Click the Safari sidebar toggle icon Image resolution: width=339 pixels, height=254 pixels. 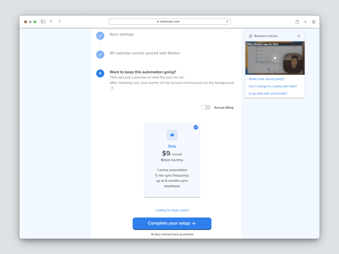pyautogui.click(x=43, y=21)
